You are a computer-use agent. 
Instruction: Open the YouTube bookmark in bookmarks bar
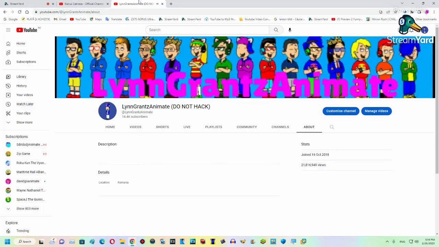pos(78,19)
